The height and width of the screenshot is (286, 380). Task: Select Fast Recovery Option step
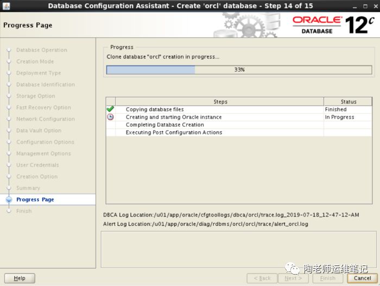(43, 108)
